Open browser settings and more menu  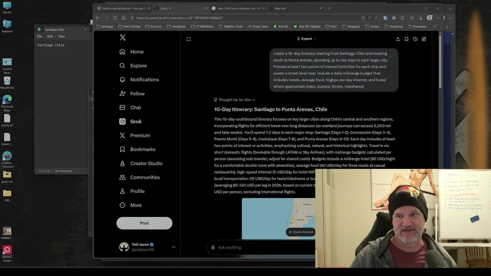tap(438, 18)
